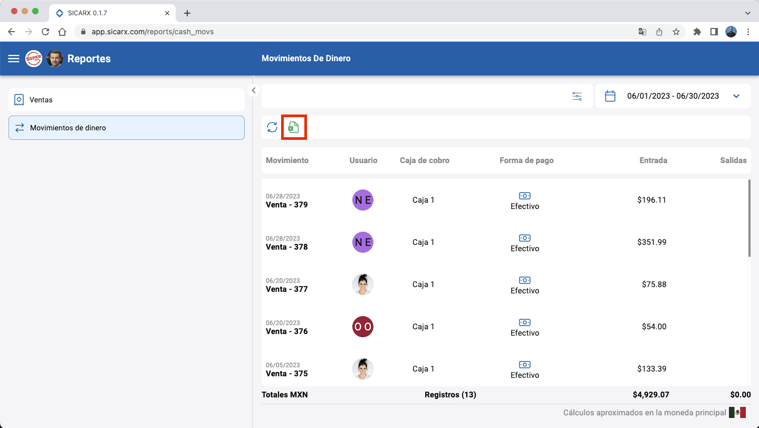This screenshot has width=759, height=428.
Task: Export report to Excel file
Action: [x=294, y=127]
